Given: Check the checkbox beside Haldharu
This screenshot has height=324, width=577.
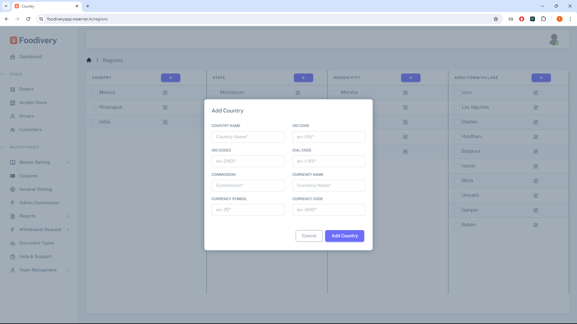Looking at the screenshot, I should pyautogui.click(x=457, y=137).
